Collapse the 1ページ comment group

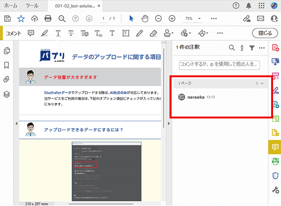coord(262,83)
